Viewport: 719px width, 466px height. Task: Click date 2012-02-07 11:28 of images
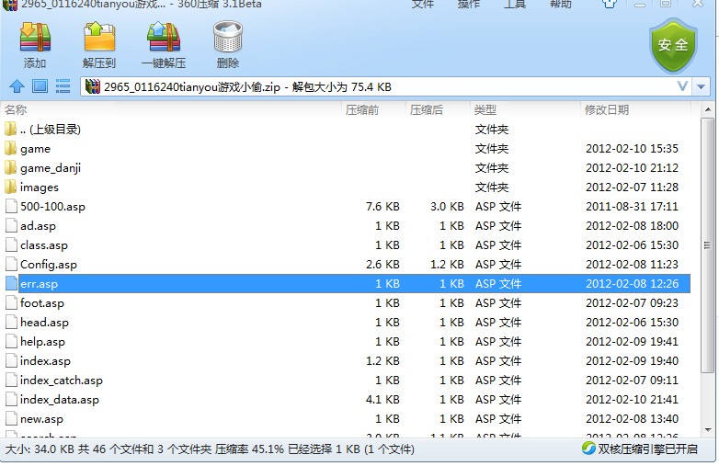pos(632,187)
